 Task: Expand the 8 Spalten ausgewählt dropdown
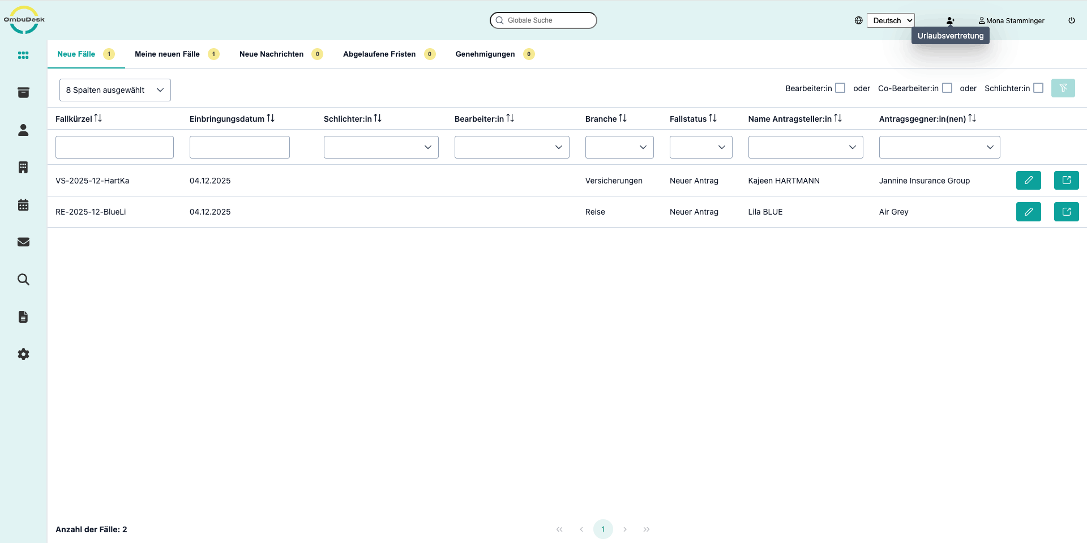pyautogui.click(x=115, y=90)
